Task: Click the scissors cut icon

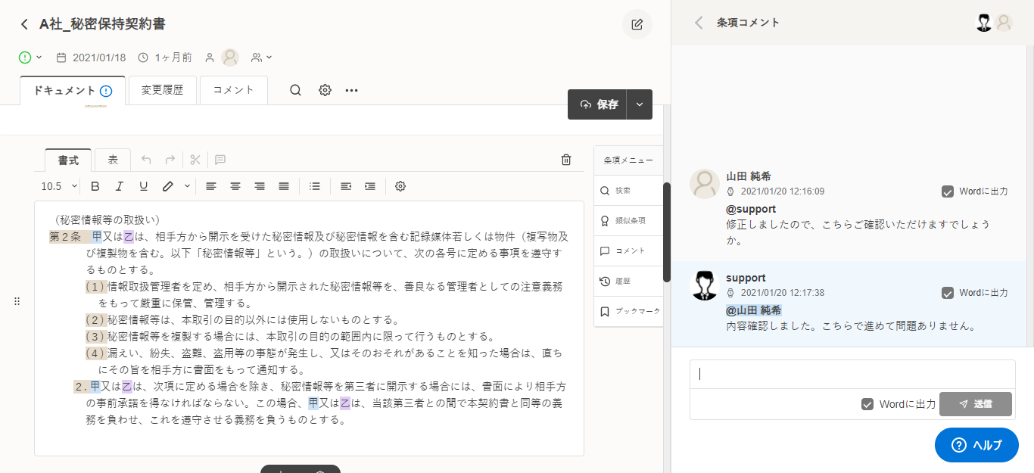Action: tap(195, 160)
